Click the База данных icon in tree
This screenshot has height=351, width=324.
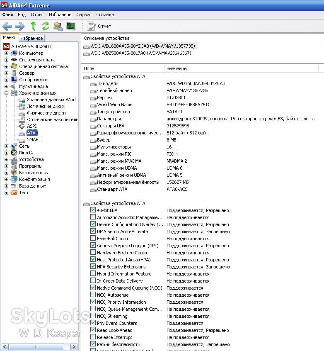click(14, 186)
